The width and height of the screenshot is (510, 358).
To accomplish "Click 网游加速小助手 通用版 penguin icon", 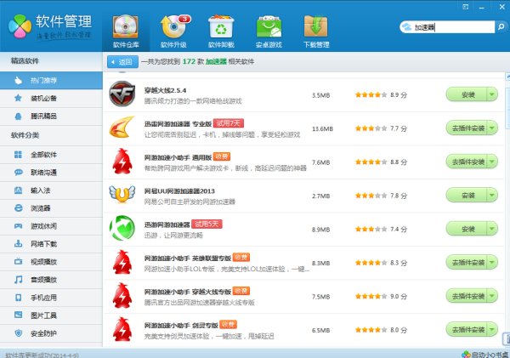I will pyautogui.click(x=122, y=161).
